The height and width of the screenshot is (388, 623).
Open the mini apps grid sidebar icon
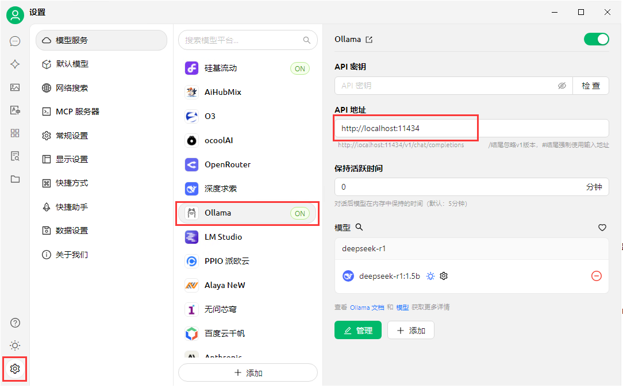(15, 133)
